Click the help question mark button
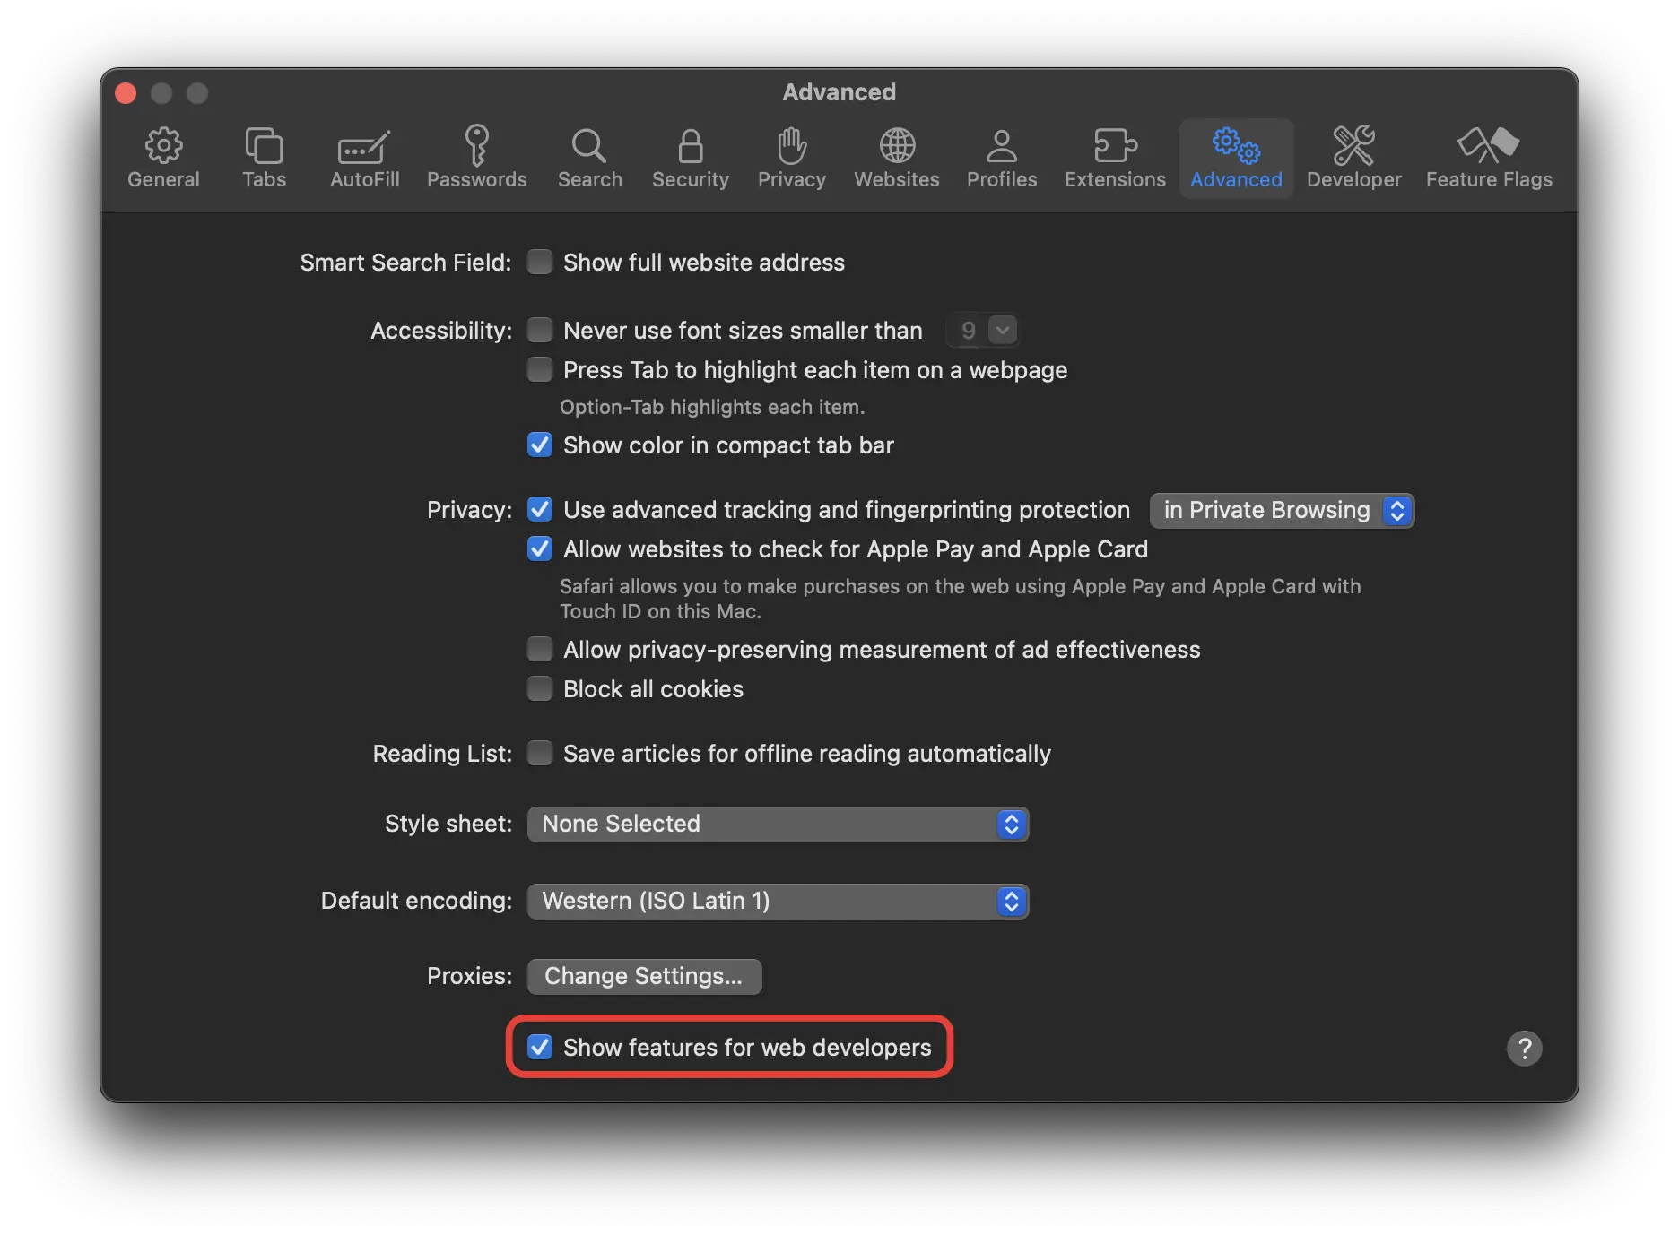This screenshot has height=1235, width=1679. point(1524,1048)
